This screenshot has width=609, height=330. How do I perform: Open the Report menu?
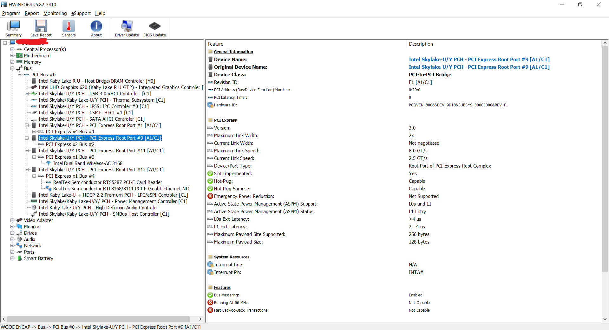pyautogui.click(x=32, y=13)
